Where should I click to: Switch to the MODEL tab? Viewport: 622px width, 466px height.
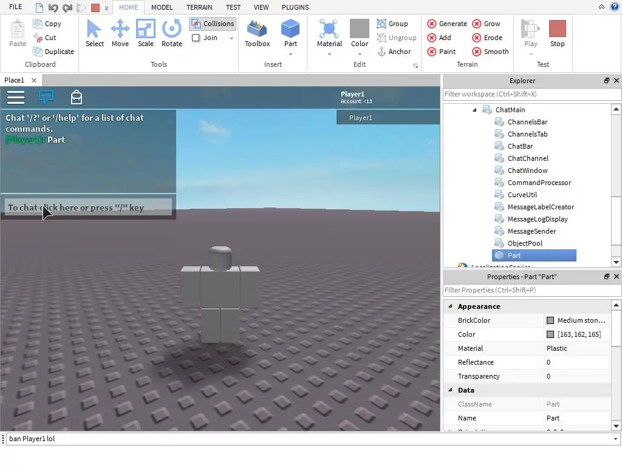click(162, 7)
